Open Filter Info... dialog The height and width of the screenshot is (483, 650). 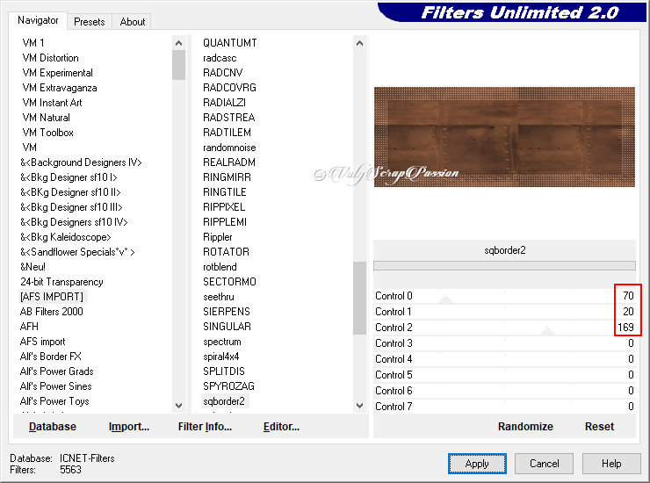pos(205,427)
